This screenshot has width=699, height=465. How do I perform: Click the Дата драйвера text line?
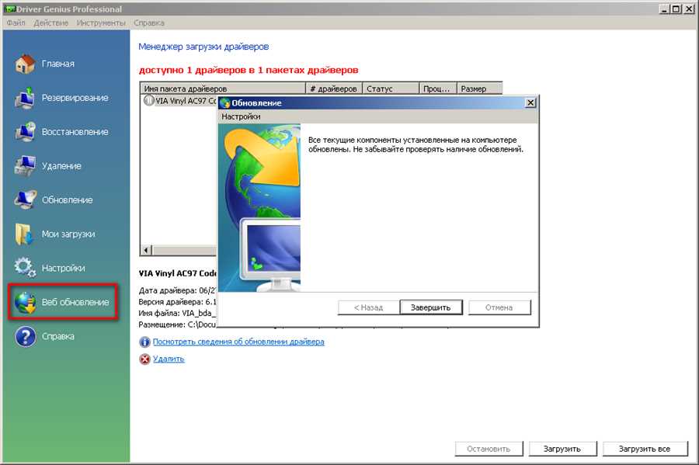pyautogui.click(x=177, y=290)
